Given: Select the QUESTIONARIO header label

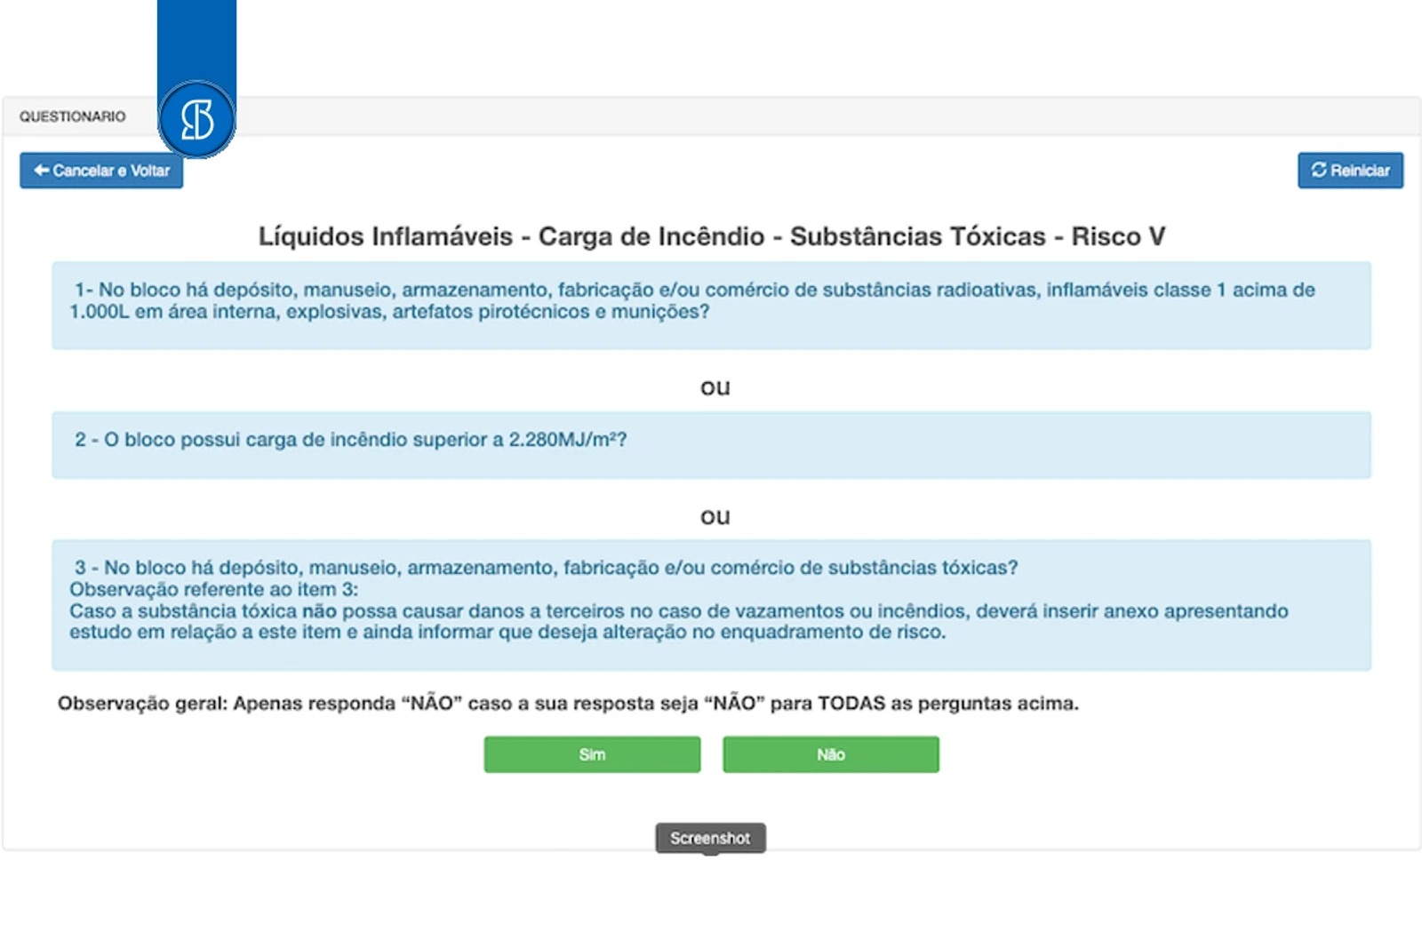Looking at the screenshot, I should (x=73, y=116).
